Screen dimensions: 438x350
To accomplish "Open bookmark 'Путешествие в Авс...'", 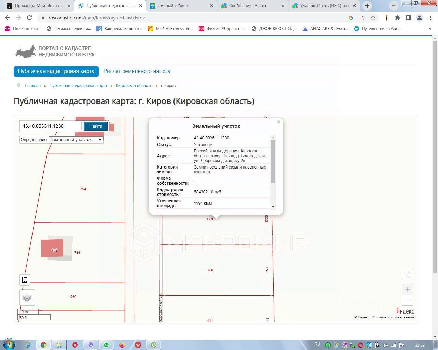I will [x=377, y=29].
